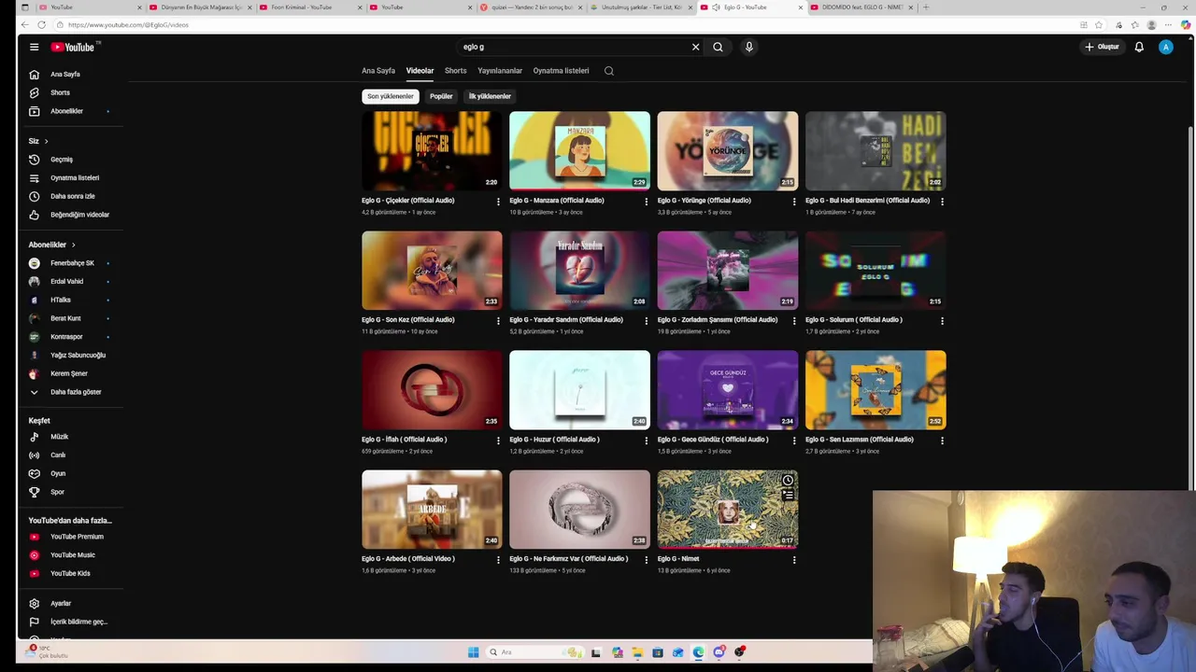Click the taskbar Ara search box
The height and width of the screenshot is (672, 1196).
(x=534, y=652)
